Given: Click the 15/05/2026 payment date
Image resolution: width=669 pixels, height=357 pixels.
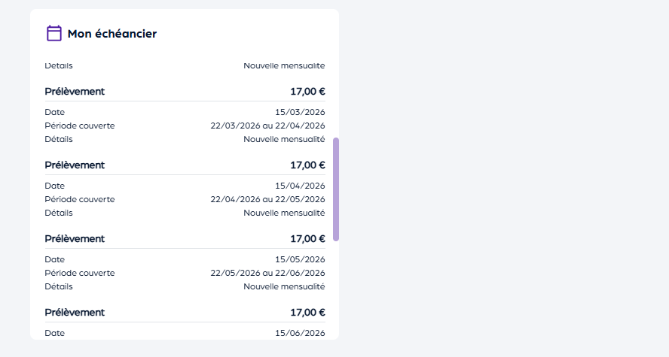Looking at the screenshot, I should (x=300, y=259).
